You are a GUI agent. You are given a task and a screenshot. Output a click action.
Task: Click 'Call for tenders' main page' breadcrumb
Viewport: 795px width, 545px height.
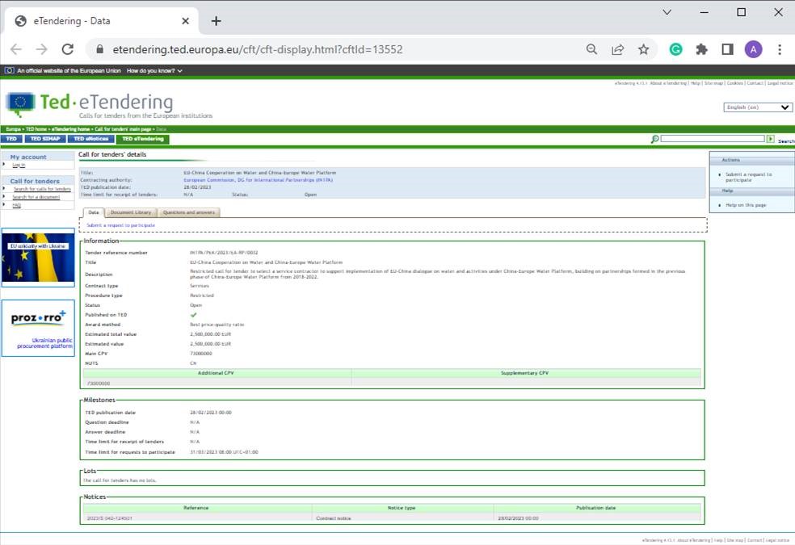pos(123,129)
